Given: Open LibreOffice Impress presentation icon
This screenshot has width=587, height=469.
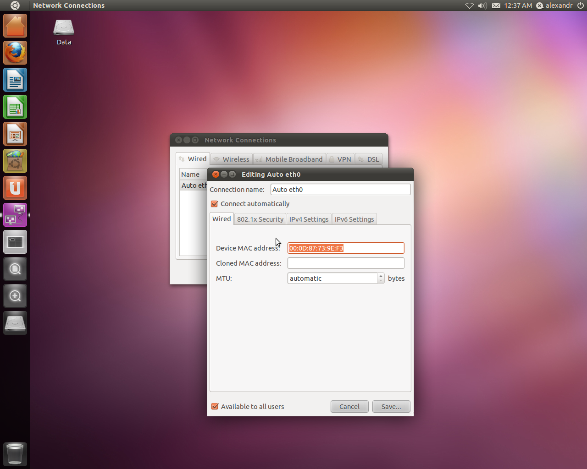Looking at the screenshot, I should pos(15,134).
